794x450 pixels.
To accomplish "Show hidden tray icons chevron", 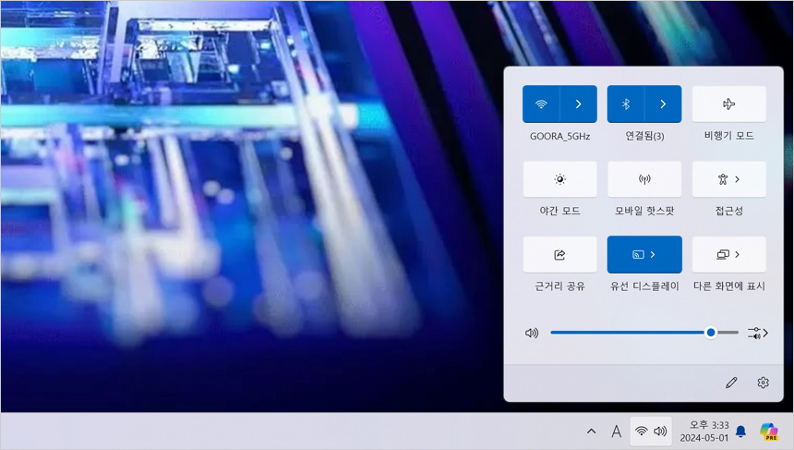I will pyautogui.click(x=591, y=432).
